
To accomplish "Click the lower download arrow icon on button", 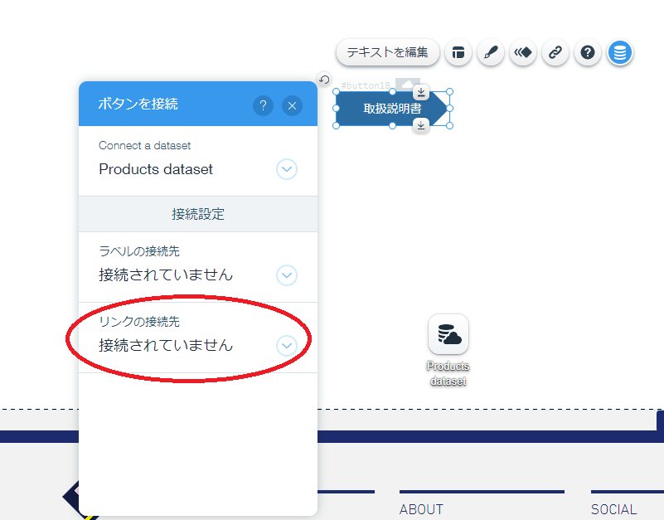I will point(421,125).
